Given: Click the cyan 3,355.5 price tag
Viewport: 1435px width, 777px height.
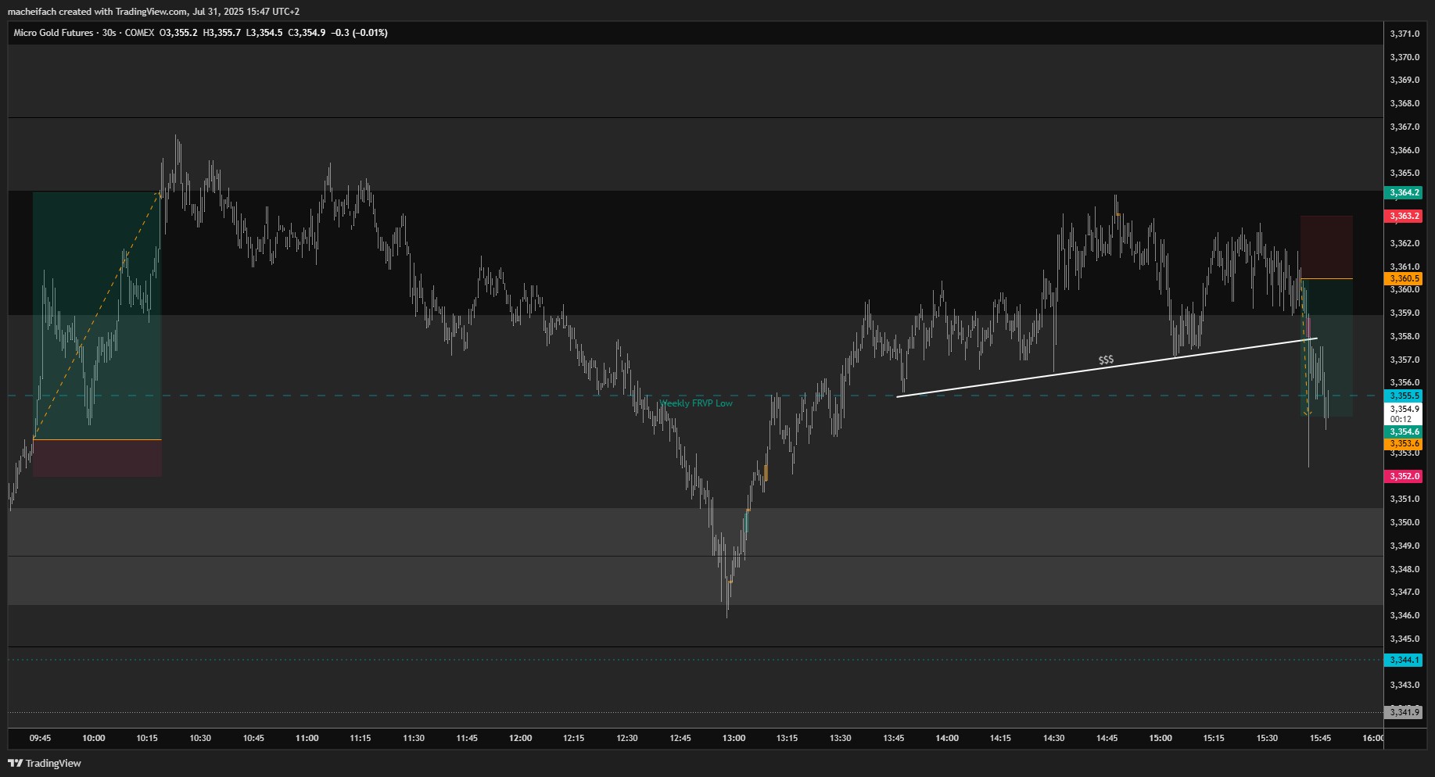Looking at the screenshot, I should (x=1404, y=396).
